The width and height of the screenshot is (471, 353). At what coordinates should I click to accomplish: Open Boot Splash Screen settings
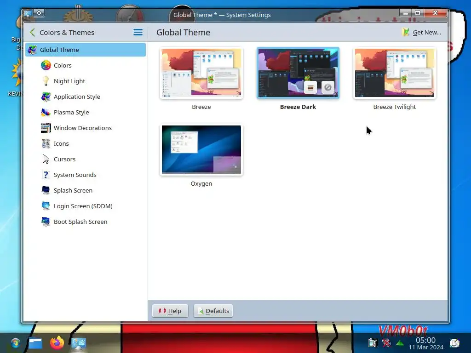click(x=85, y=222)
